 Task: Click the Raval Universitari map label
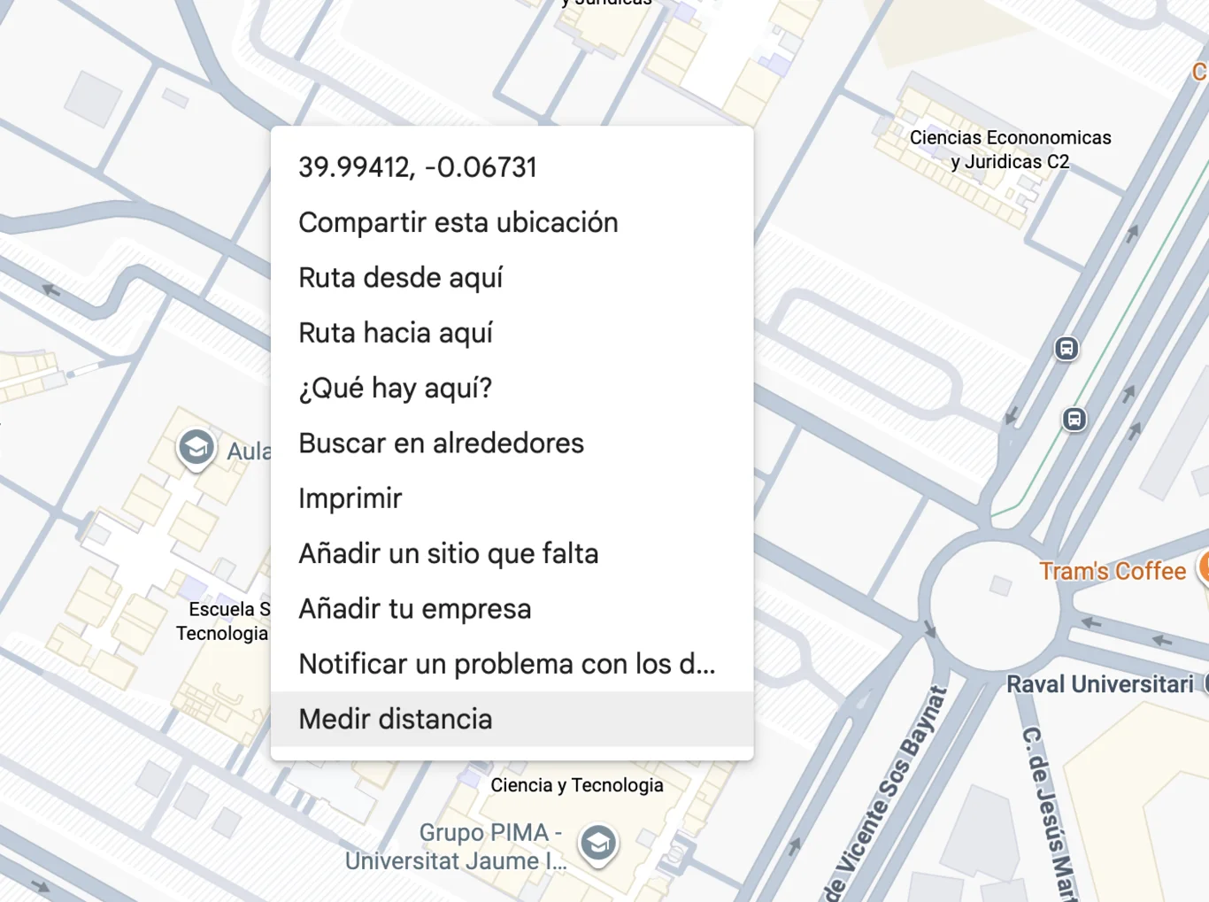[x=1102, y=683]
